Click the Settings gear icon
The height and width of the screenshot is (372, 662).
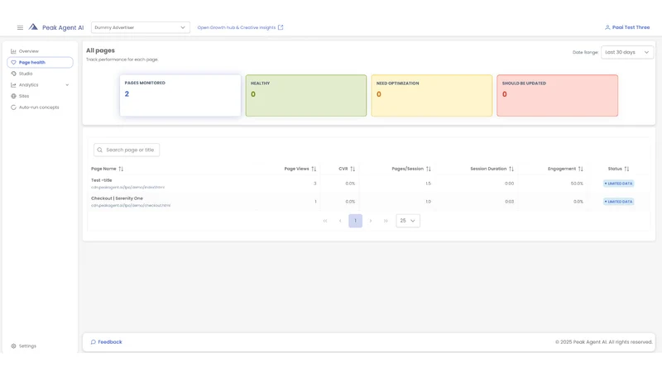(x=13, y=346)
